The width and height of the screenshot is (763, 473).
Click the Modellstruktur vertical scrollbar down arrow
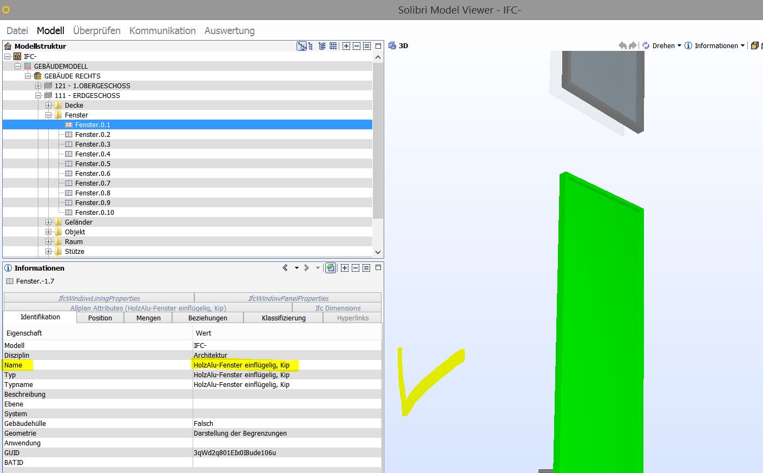pos(378,252)
